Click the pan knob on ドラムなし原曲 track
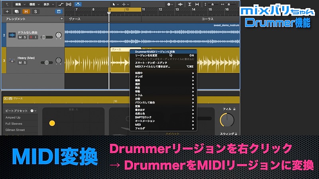Screen dimensions: 319x179 [x=58, y=35]
